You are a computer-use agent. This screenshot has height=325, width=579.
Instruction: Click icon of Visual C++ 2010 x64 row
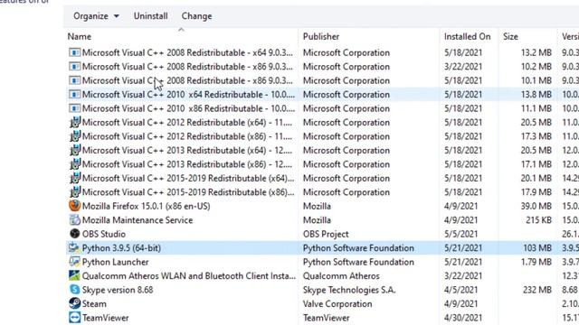point(74,95)
